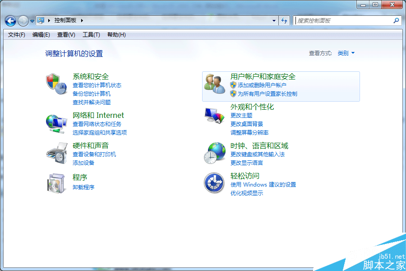Click the 卸载程序 link

(x=83, y=187)
